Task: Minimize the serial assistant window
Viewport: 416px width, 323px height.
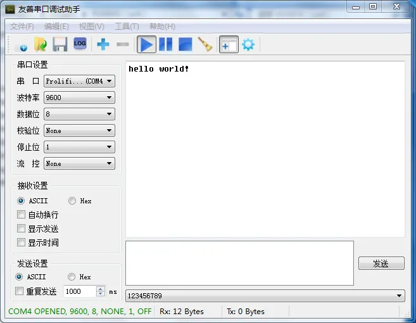Action: (356, 7)
